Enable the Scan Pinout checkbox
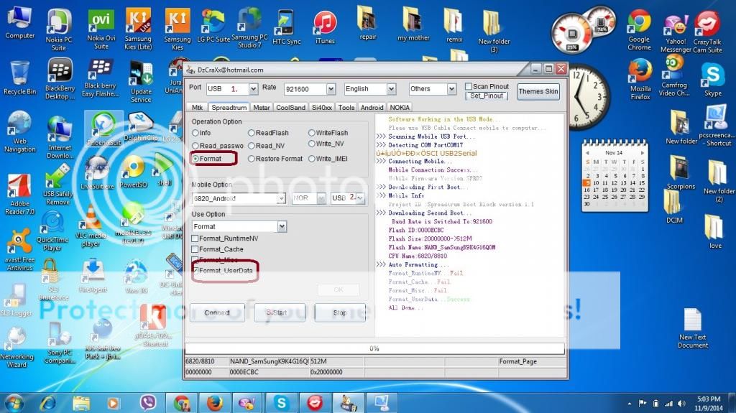Viewport: 736px width, 413px height. click(x=468, y=87)
